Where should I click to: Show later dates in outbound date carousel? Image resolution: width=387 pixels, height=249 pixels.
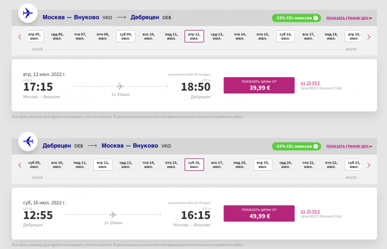[369, 37]
